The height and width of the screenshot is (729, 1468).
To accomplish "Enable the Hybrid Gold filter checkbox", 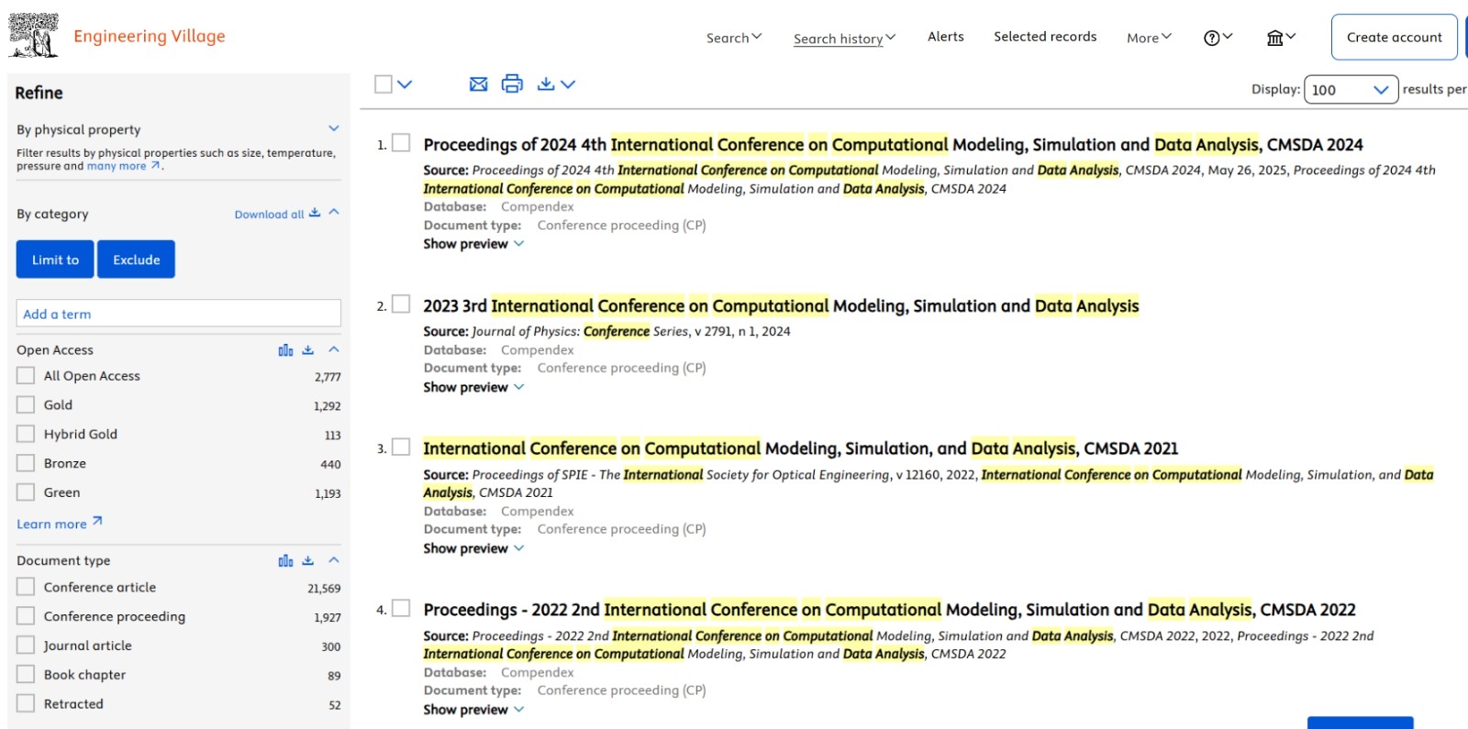I will tap(26, 435).
